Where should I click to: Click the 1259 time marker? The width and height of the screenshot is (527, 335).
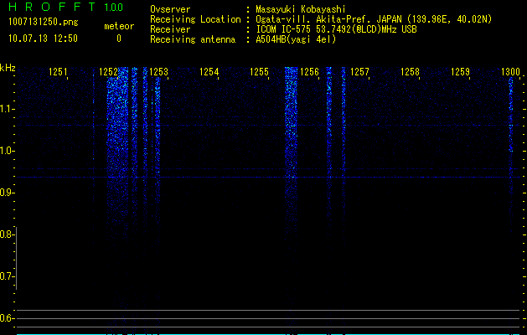click(460, 72)
